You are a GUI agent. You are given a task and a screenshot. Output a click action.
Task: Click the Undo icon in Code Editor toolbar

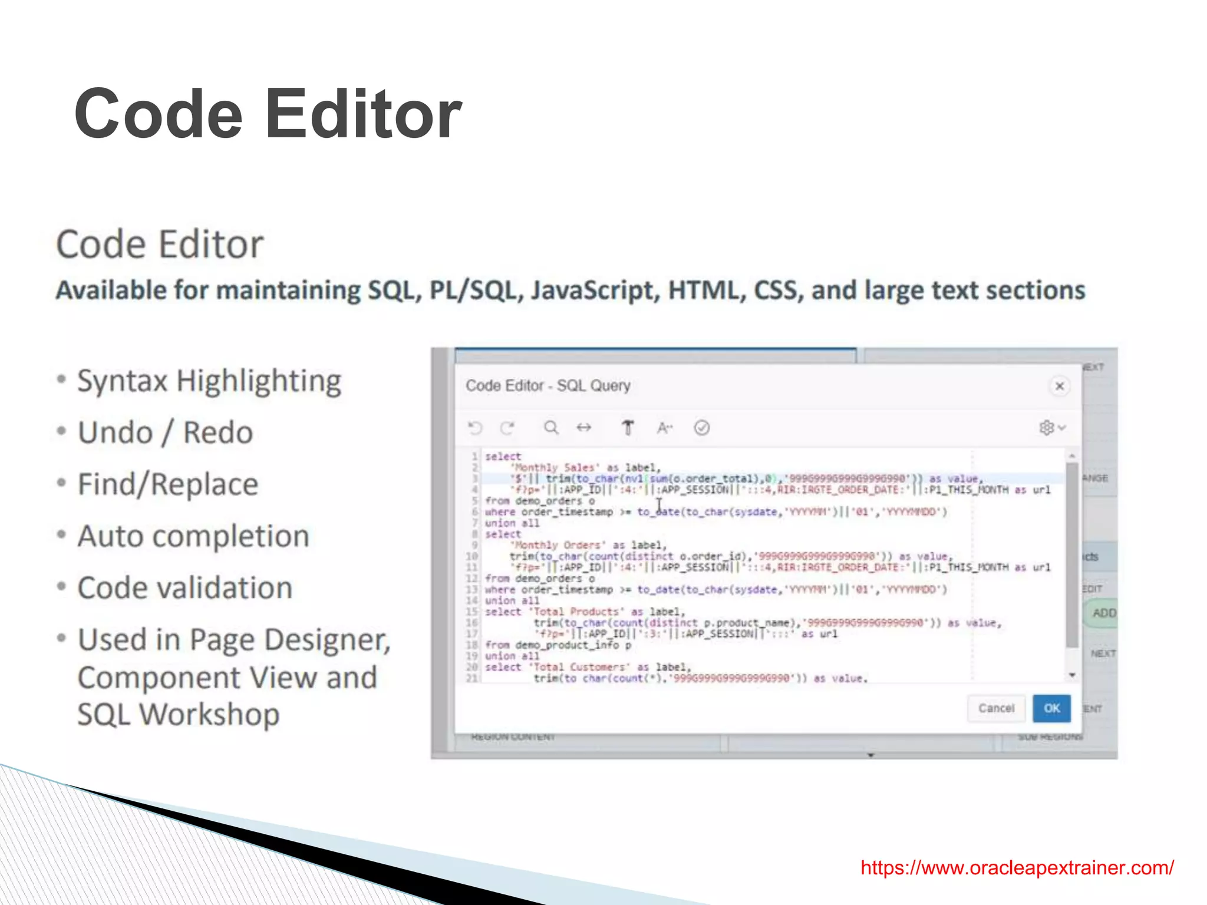[x=475, y=428]
